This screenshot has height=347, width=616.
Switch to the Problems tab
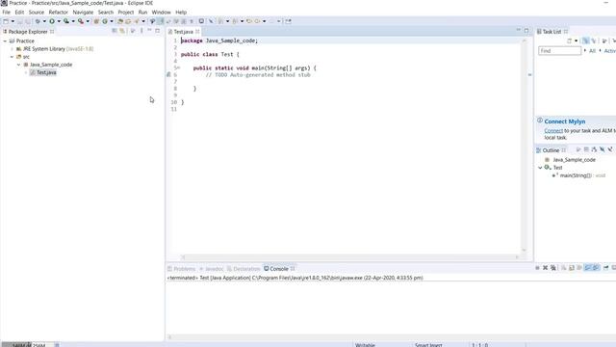pos(182,269)
